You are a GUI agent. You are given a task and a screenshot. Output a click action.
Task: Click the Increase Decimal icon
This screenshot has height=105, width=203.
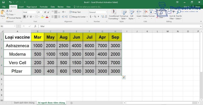click(x=103, y=17)
